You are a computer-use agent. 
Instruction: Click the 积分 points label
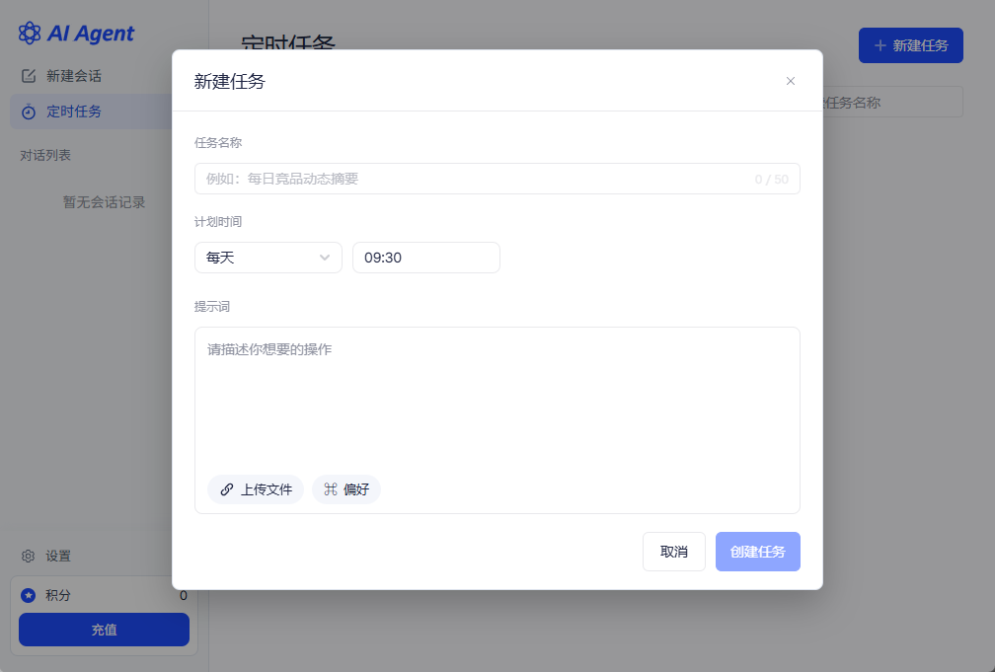click(x=57, y=595)
